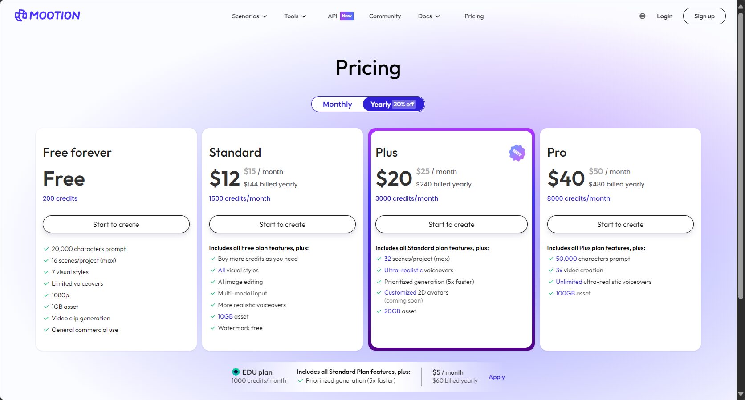This screenshot has height=400, width=745.
Task: Click the 20% off badge on Yearly
Action: 404,104
